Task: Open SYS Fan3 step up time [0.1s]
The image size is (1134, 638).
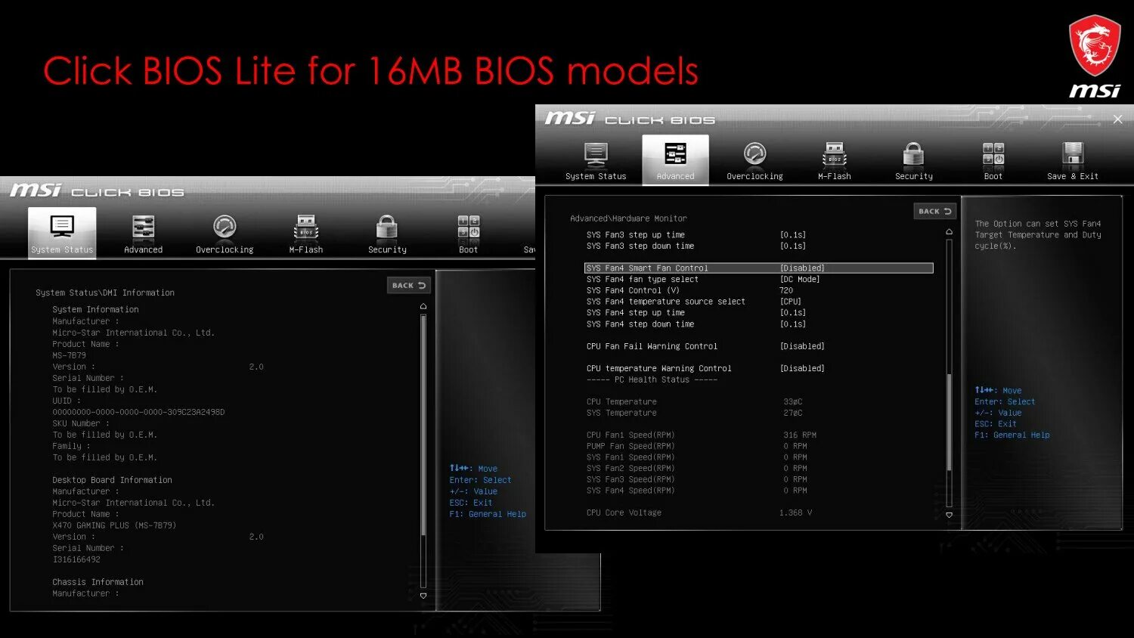Action: [x=696, y=235]
